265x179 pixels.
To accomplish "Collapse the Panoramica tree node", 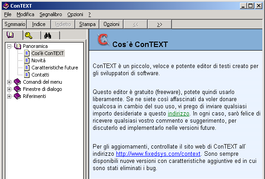I will (9, 46).
